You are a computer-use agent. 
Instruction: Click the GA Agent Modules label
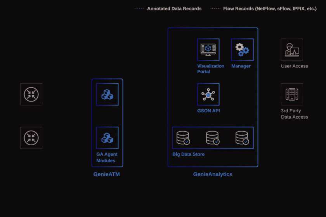click(107, 157)
